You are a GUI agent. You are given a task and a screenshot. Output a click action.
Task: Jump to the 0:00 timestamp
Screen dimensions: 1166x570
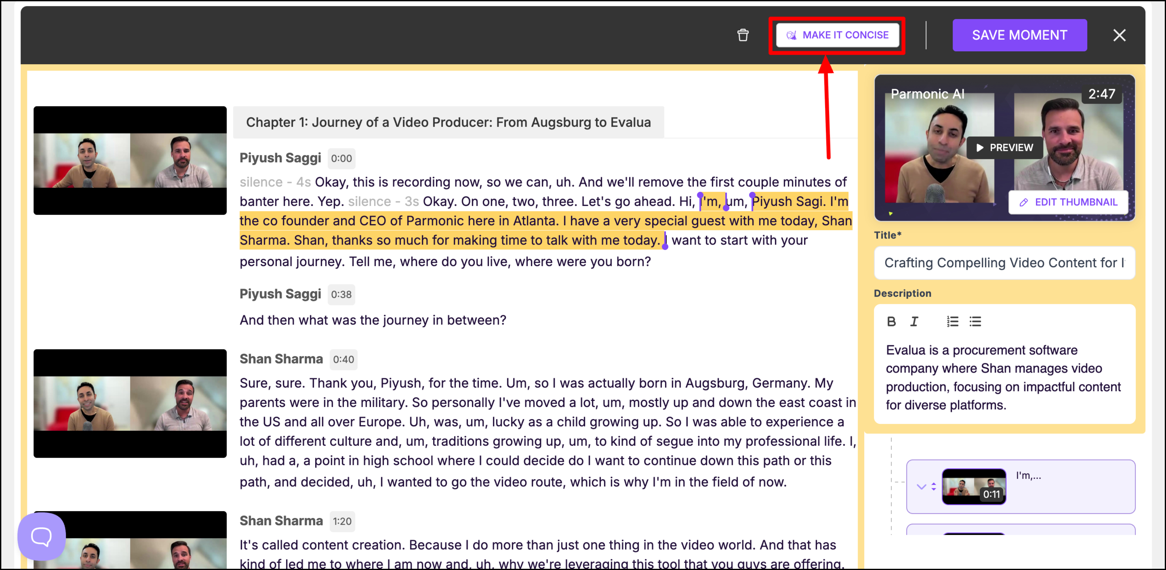341,158
